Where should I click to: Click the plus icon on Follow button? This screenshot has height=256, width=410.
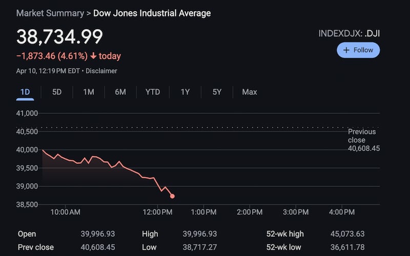[346, 50]
